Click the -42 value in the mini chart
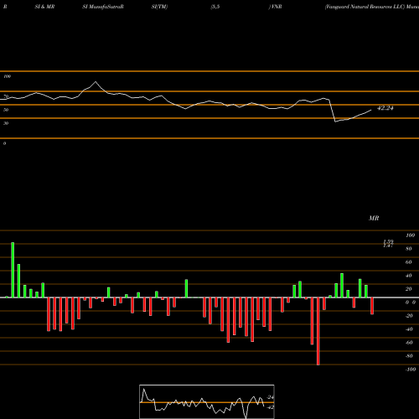419x419 pixels. click(x=270, y=407)
